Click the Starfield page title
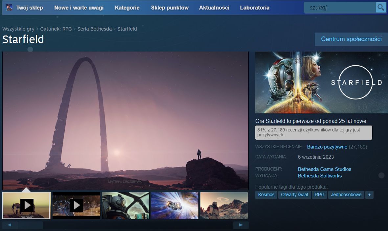388x231 pixels. click(23, 39)
